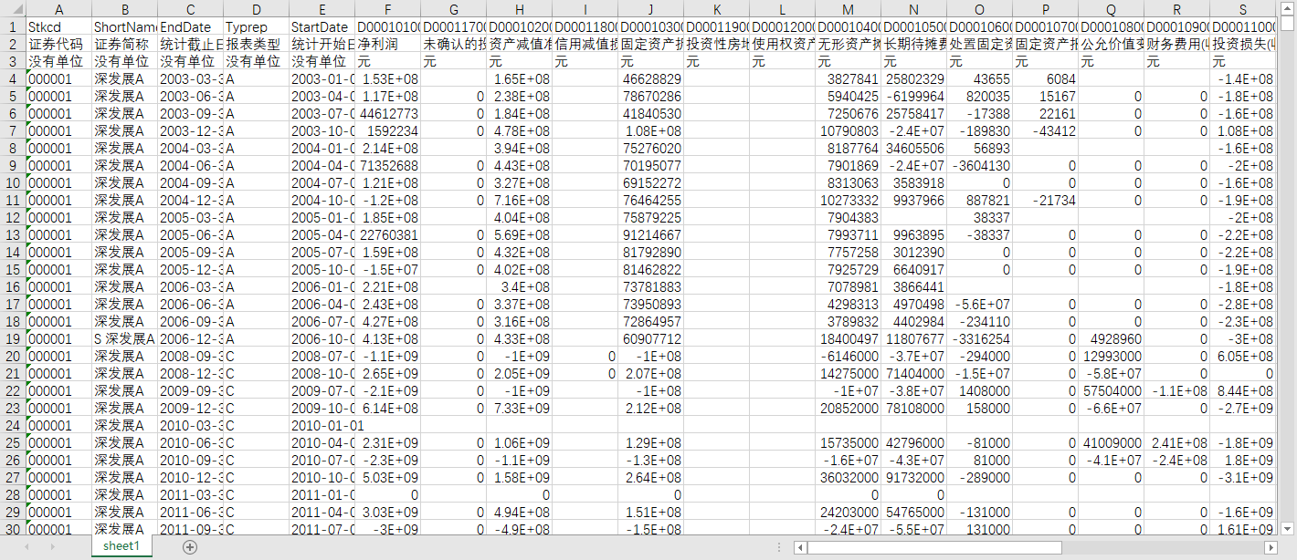Click cell containing 15167
Viewport: 1297px width, 560px height.
pyautogui.click(x=1045, y=96)
